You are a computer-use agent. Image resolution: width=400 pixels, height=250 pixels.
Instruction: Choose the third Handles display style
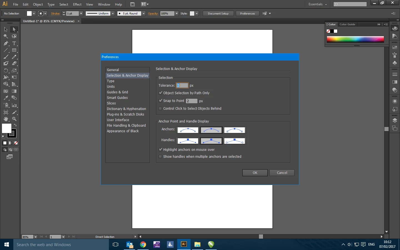point(235,141)
